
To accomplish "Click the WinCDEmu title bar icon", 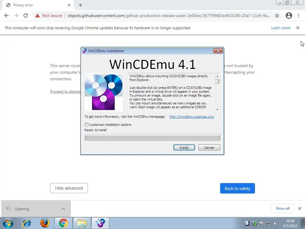I will [84, 51].
